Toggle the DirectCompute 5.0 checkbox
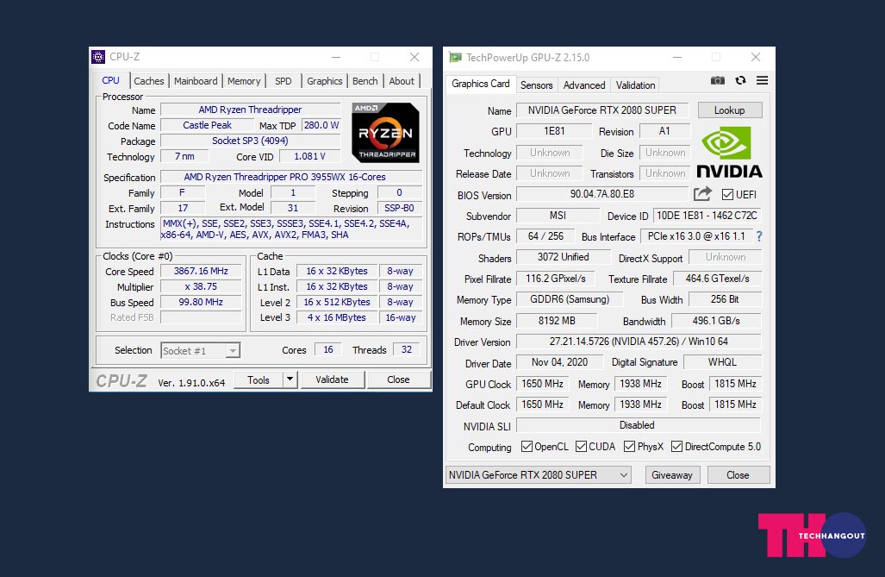The image size is (885, 577). [676, 447]
